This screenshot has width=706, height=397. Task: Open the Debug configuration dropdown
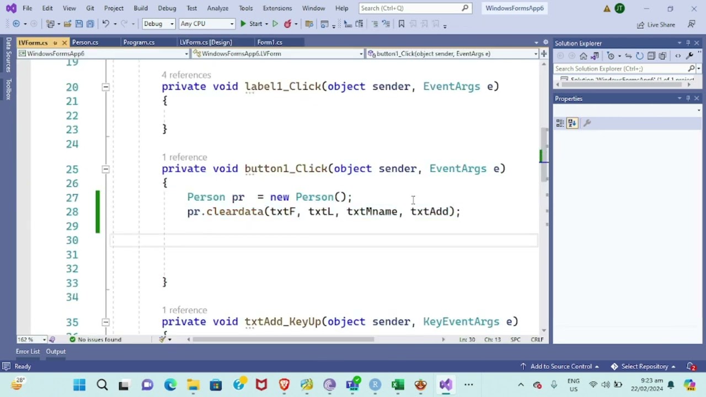pos(158,24)
